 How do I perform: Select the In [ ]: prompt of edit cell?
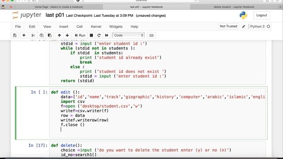click(x=39, y=92)
